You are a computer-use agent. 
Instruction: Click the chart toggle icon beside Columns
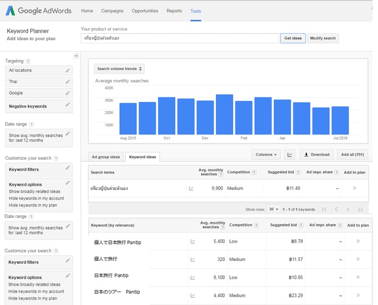coord(290,155)
